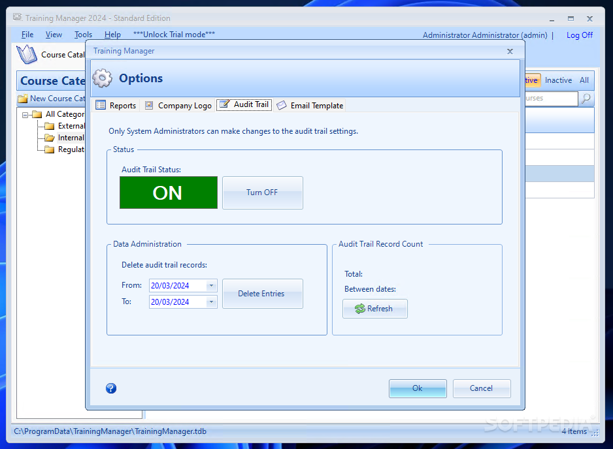Image resolution: width=613 pixels, height=449 pixels.
Task: Click the All Categories folder icon
Action: (x=37, y=114)
